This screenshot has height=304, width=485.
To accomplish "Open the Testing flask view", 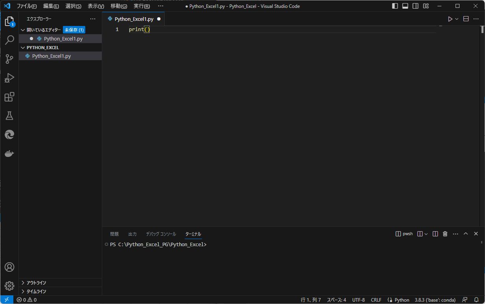I will pyautogui.click(x=9, y=116).
